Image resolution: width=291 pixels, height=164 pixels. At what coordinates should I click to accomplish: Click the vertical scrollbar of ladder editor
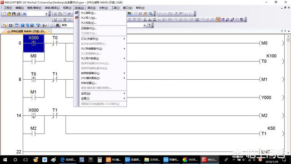pyautogui.click(x=288, y=95)
